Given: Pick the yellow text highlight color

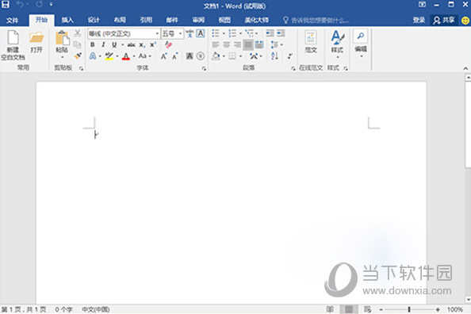Looking at the screenshot, I should pyautogui.click(x=109, y=56).
